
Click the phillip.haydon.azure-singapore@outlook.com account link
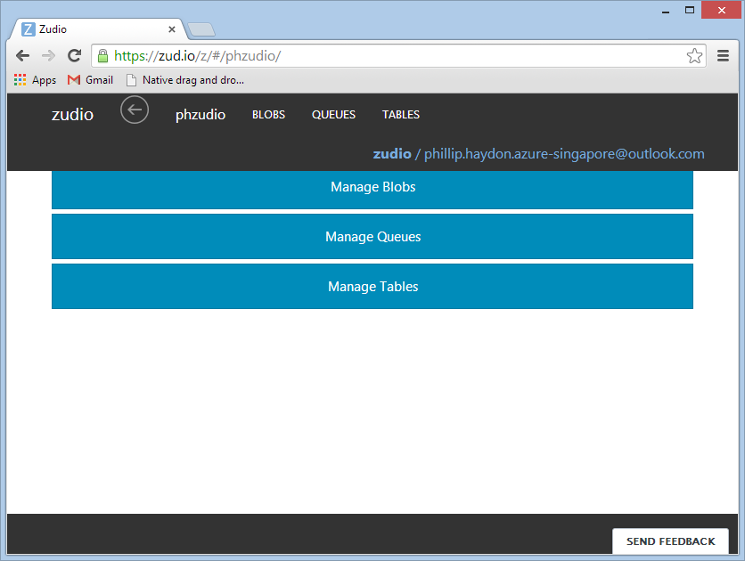564,154
